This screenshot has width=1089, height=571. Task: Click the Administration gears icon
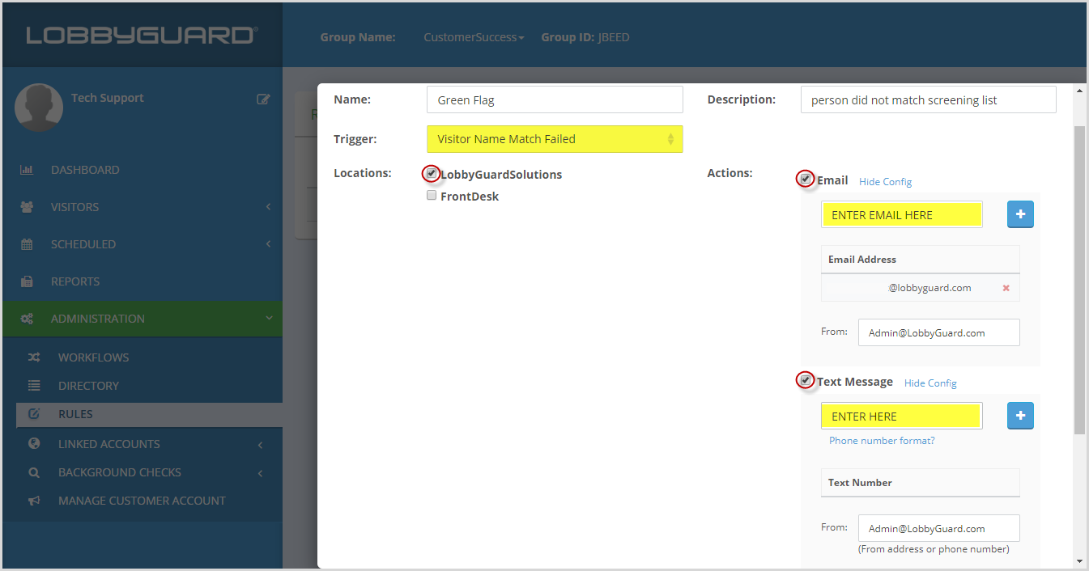[27, 319]
